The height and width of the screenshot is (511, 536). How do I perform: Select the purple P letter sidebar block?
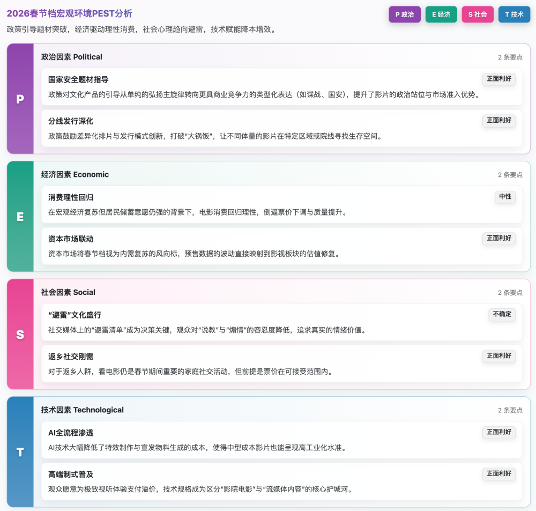coord(20,99)
